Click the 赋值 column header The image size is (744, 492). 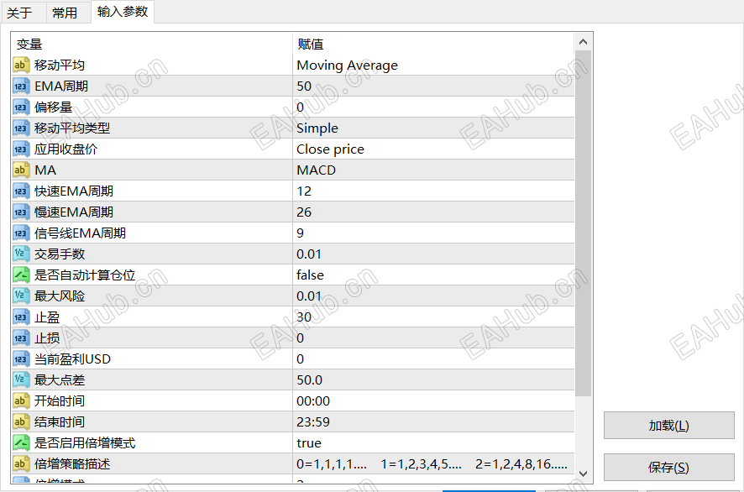433,44
